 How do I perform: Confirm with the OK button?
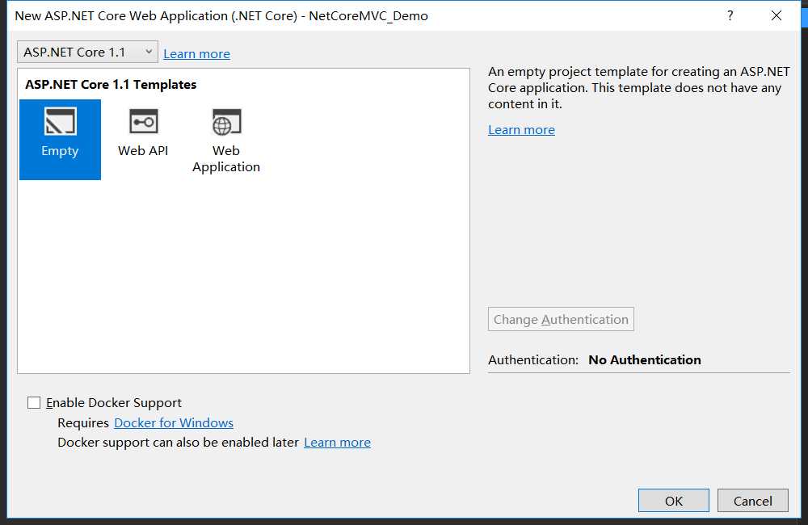[673, 501]
